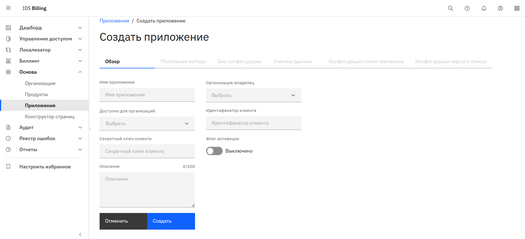Open the user profile icon

click(500, 8)
